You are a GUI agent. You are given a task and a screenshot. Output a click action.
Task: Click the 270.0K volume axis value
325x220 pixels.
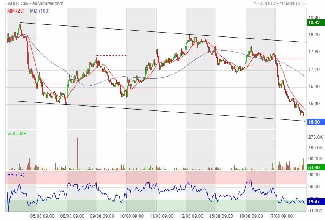point(315,137)
